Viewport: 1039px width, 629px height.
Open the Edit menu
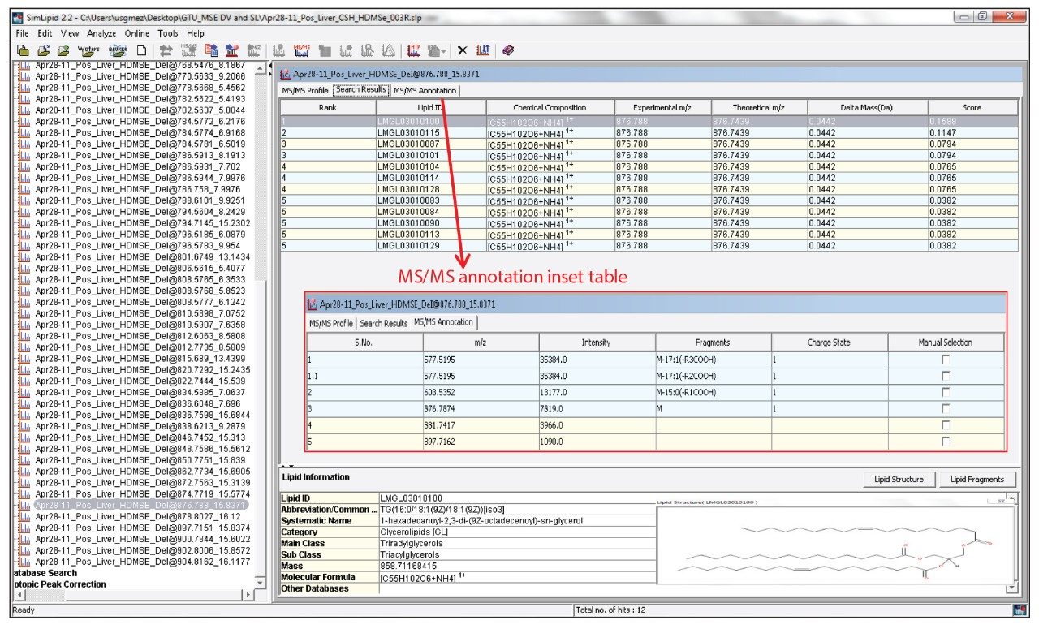tap(45, 33)
